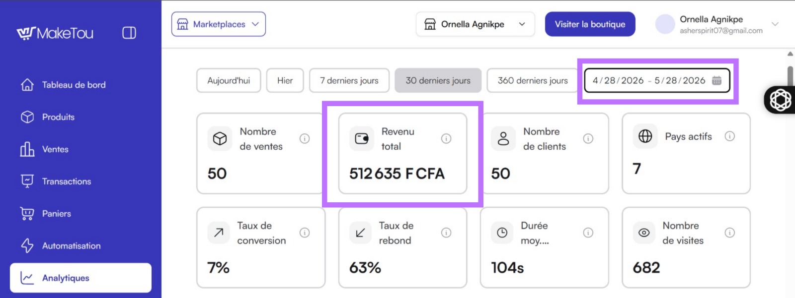Click the 7% conversion rate value
This screenshot has height=298, width=795.
(x=218, y=268)
